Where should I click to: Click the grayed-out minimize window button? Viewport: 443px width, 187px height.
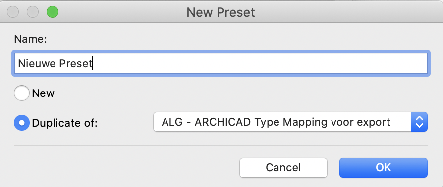coord(33,12)
